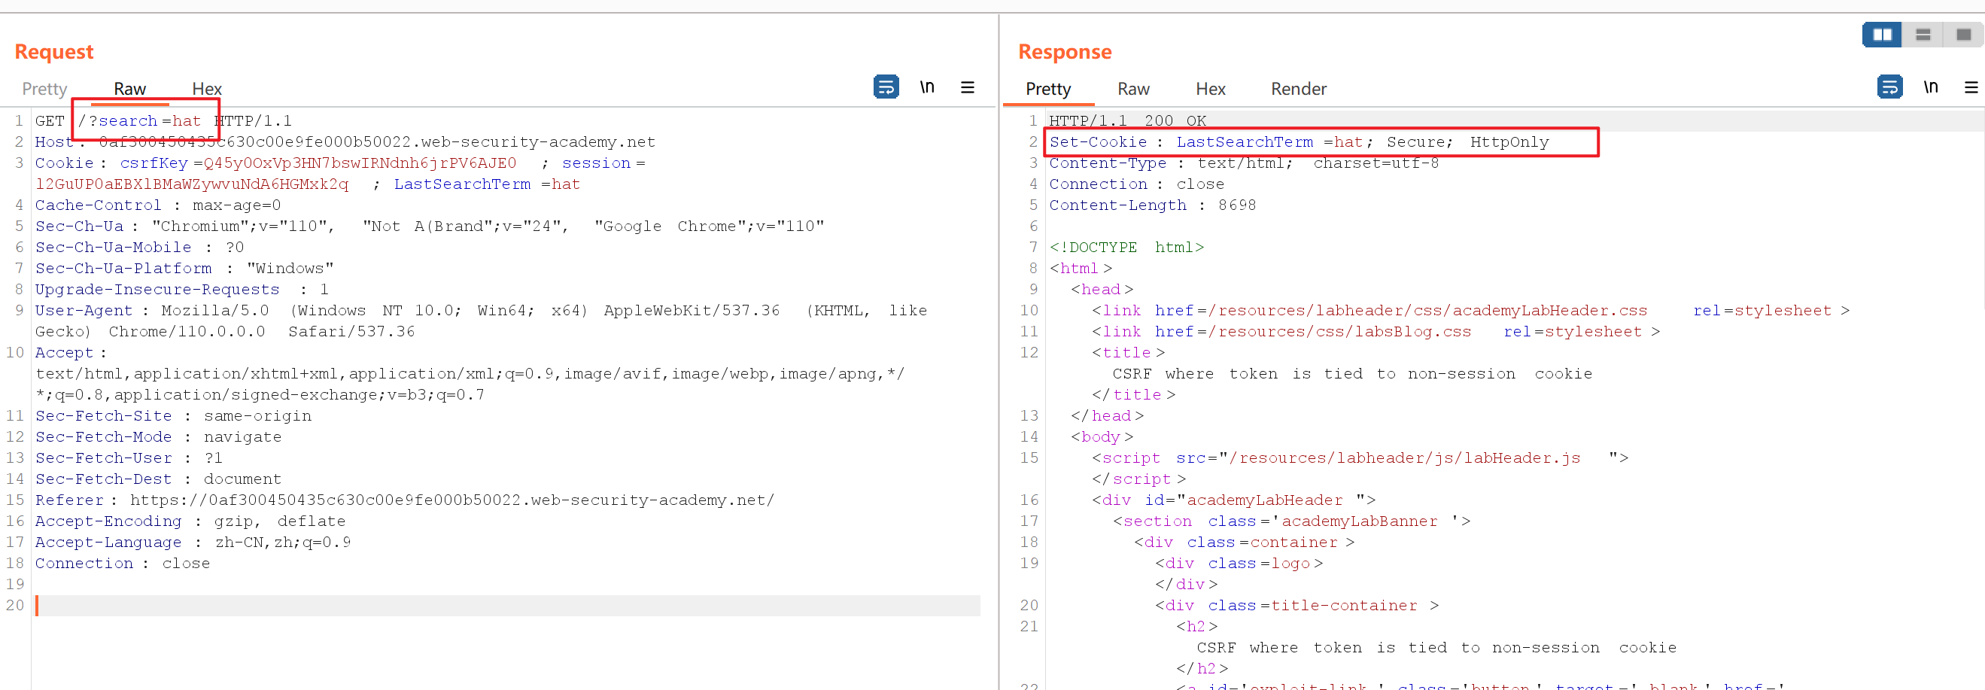Screen dimensions: 1985x690
Task: Open the Render tab of the Response
Action: [1299, 89]
